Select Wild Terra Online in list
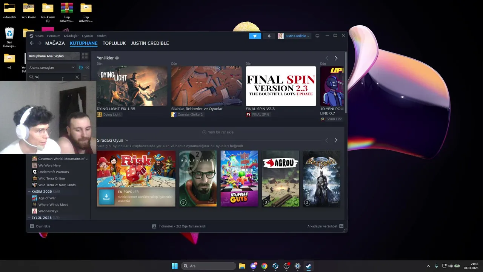 point(51,178)
